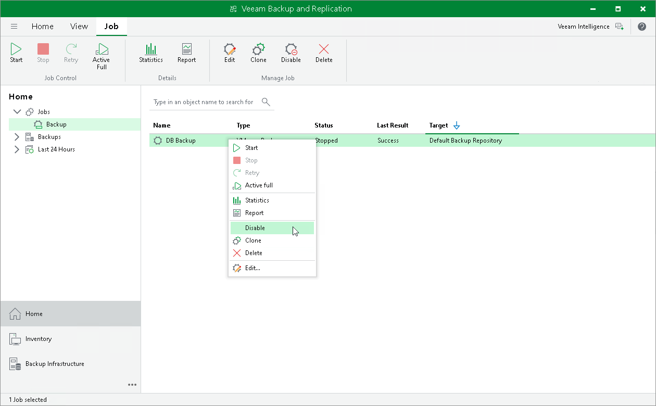Click the '1 Job selected' status text
The height and width of the screenshot is (406, 656).
coord(28,400)
